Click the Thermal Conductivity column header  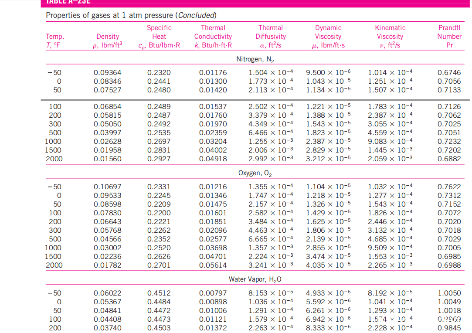point(213,37)
